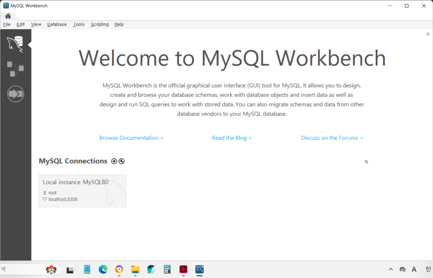This screenshot has height=278, width=433.
Task: Follow the Discuss on the Forums link
Action: 332,138
